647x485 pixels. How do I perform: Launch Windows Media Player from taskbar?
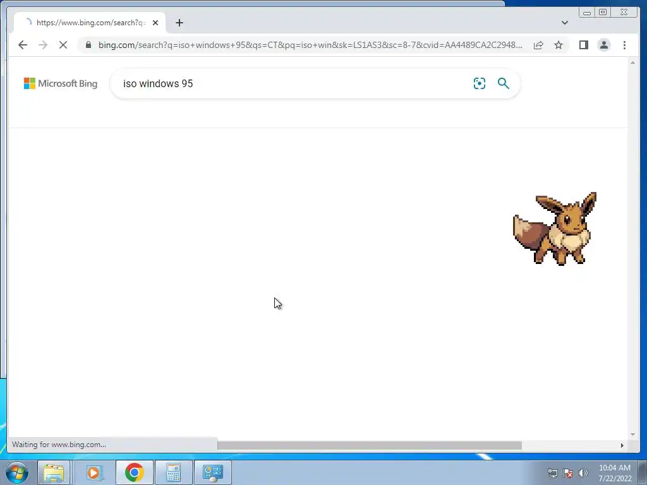click(x=94, y=472)
